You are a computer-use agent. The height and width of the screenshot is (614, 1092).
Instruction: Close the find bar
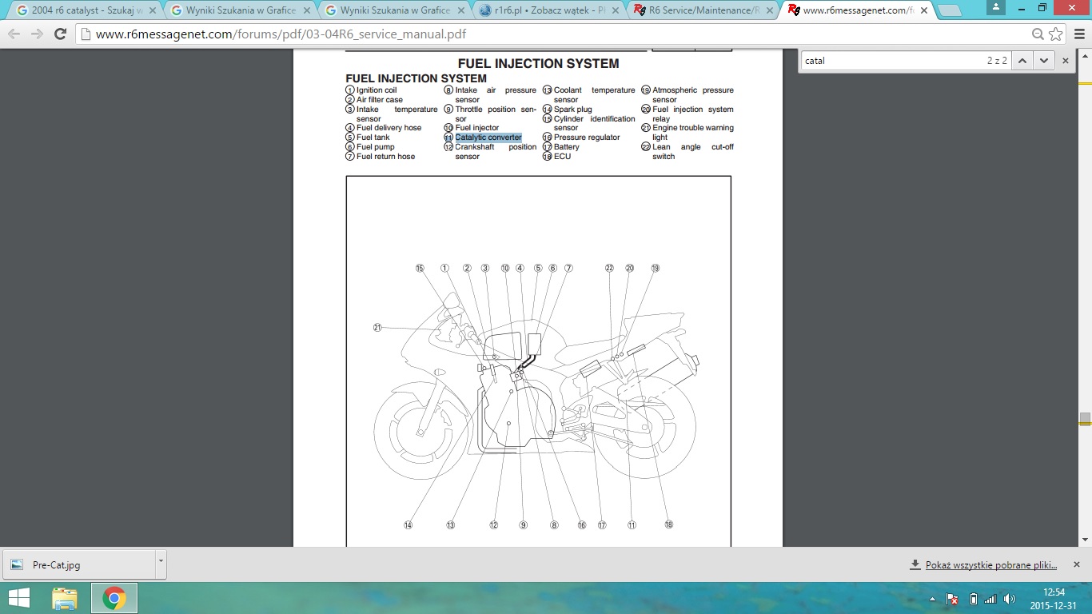1065,61
